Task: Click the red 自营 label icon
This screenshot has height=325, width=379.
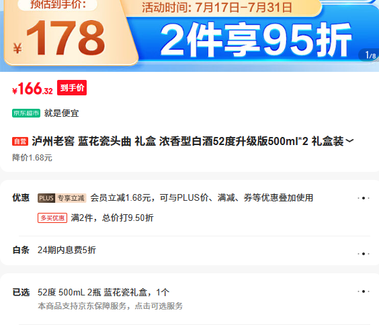Action: 20,141
